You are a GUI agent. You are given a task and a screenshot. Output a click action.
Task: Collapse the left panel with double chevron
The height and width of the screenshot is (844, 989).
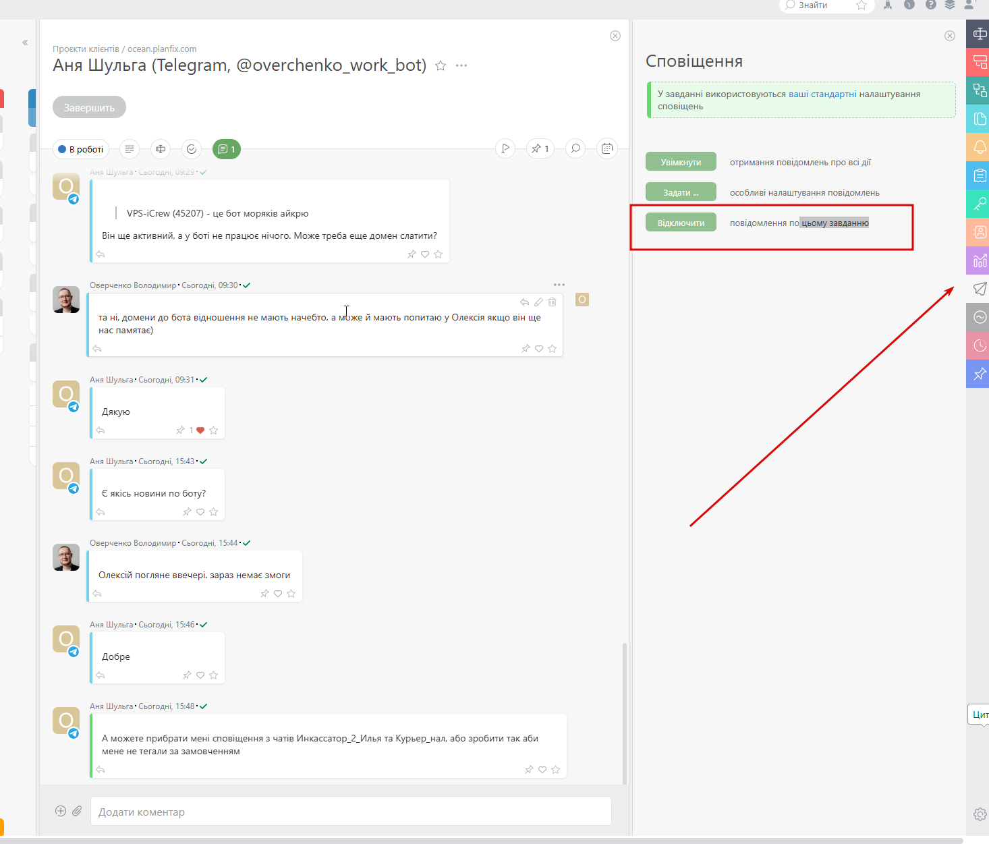click(25, 43)
